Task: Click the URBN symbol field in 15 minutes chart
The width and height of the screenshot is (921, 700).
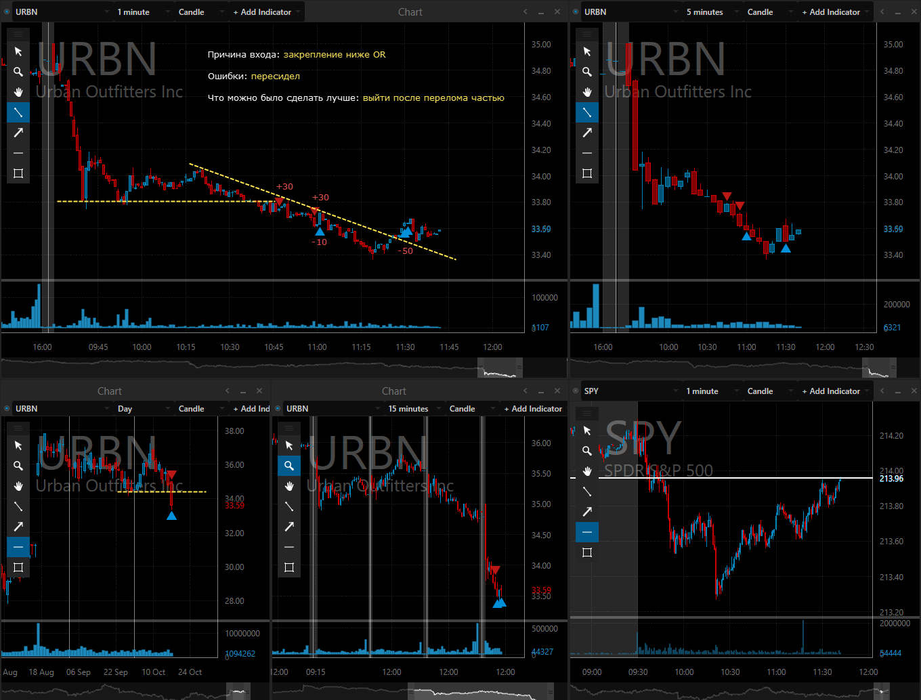Action: [332, 409]
